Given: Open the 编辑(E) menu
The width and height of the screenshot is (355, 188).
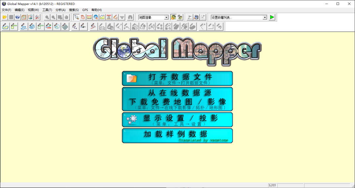Looking at the screenshot, I should pos(19,10).
